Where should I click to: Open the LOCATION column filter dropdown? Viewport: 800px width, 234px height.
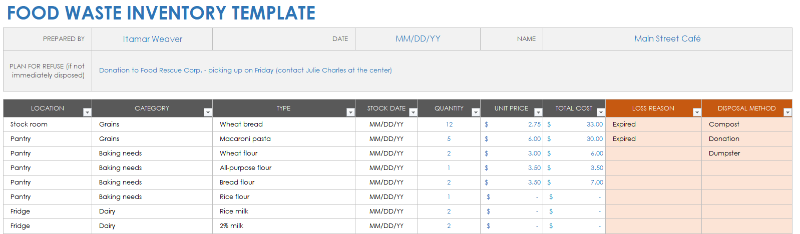pyautogui.click(x=87, y=112)
